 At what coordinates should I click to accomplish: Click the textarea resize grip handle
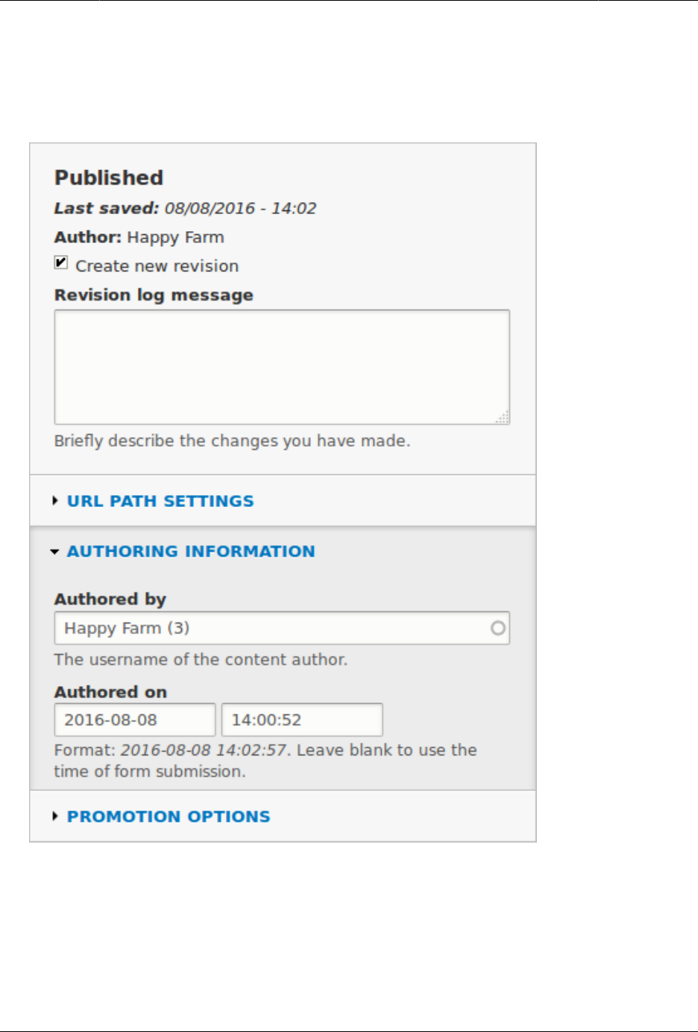click(503, 418)
